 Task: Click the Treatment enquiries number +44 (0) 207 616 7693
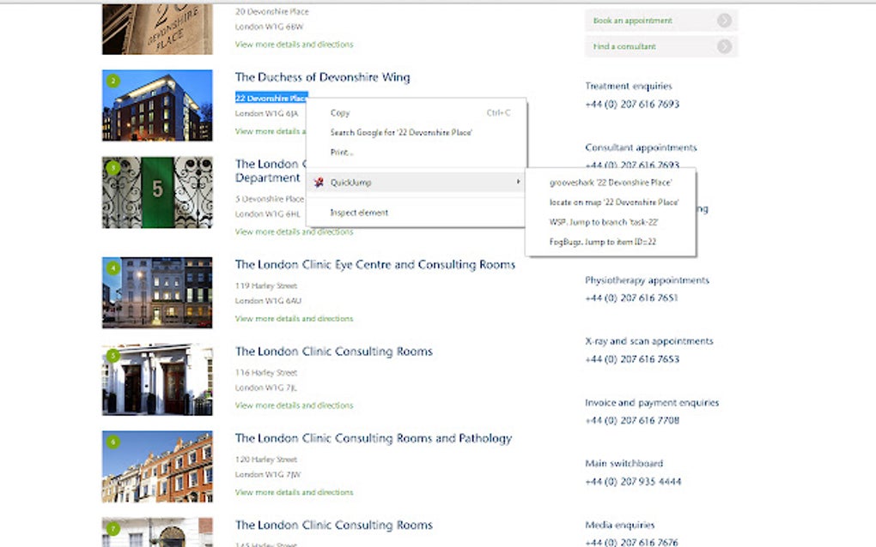click(632, 105)
